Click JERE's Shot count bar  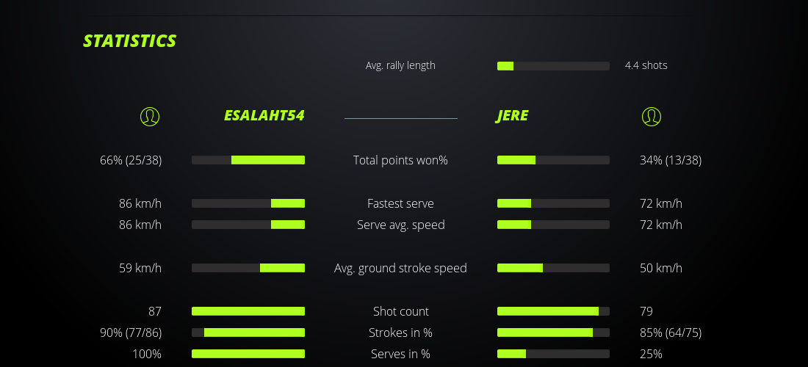553,311
